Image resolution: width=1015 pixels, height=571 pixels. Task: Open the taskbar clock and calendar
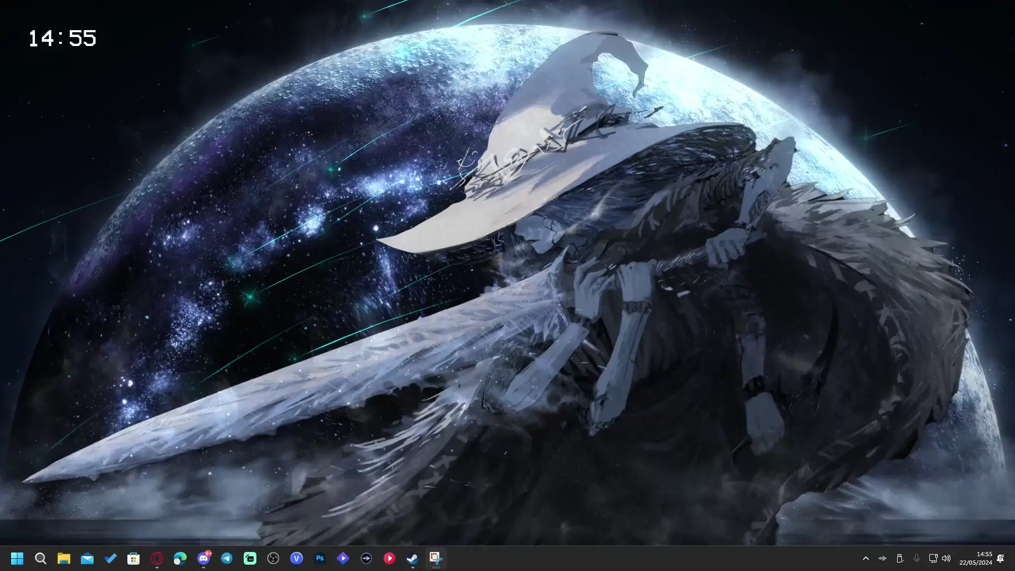pos(976,558)
